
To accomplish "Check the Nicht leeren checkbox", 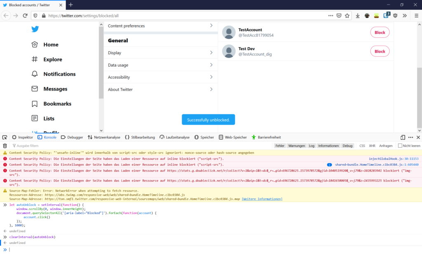I will pos(400,146).
